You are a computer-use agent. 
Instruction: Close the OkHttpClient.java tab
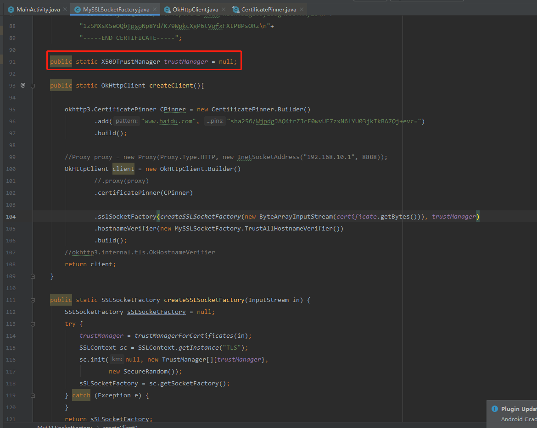click(x=224, y=10)
